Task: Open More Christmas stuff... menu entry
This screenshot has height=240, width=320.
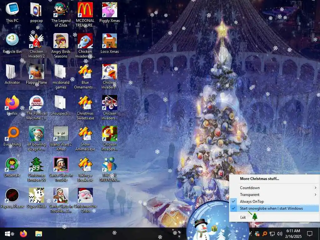Action: click(x=274, y=179)
